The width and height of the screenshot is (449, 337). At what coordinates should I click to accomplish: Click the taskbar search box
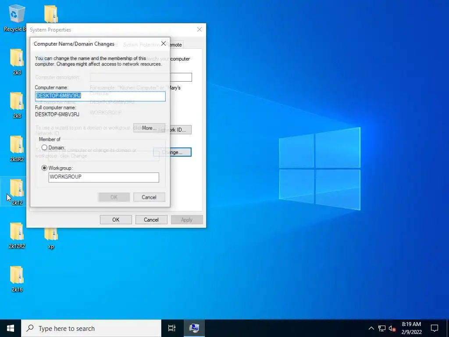91,328
